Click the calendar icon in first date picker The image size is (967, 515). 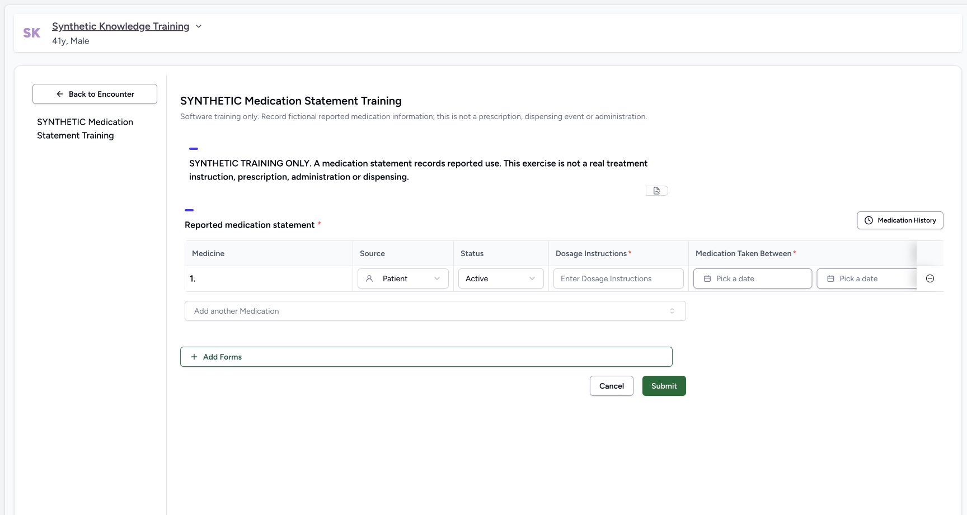(x=707, y=278)
